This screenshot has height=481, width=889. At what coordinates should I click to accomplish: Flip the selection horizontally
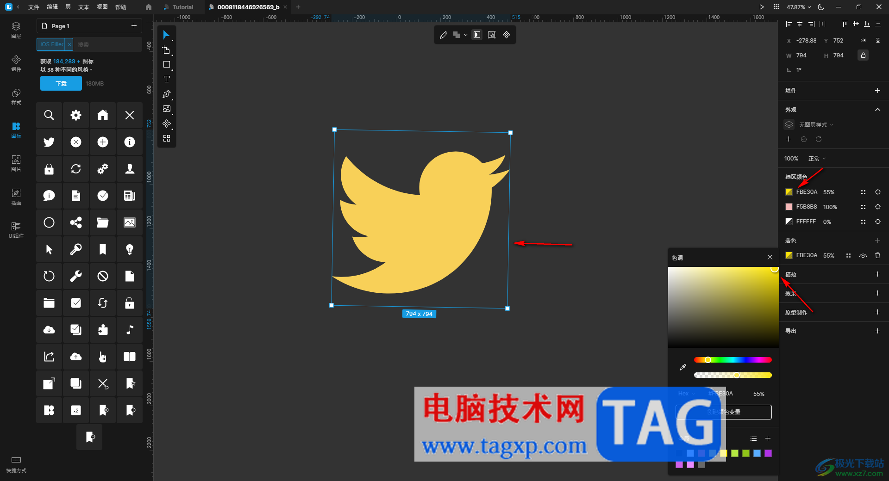[863, 41]
